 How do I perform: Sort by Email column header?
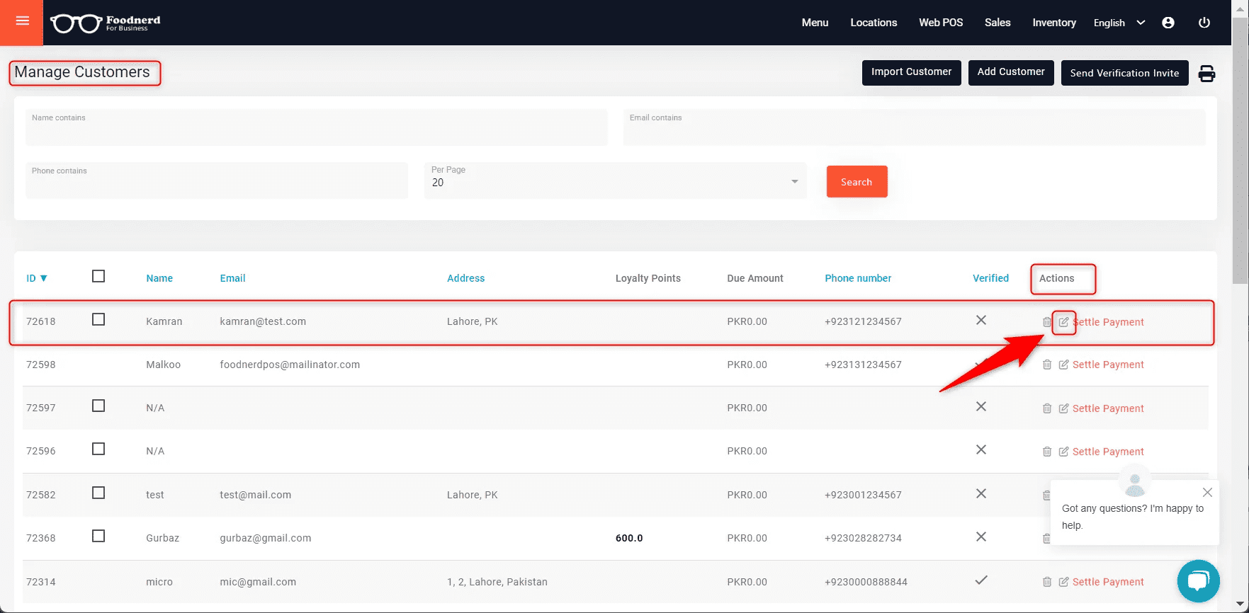(232, 278)
